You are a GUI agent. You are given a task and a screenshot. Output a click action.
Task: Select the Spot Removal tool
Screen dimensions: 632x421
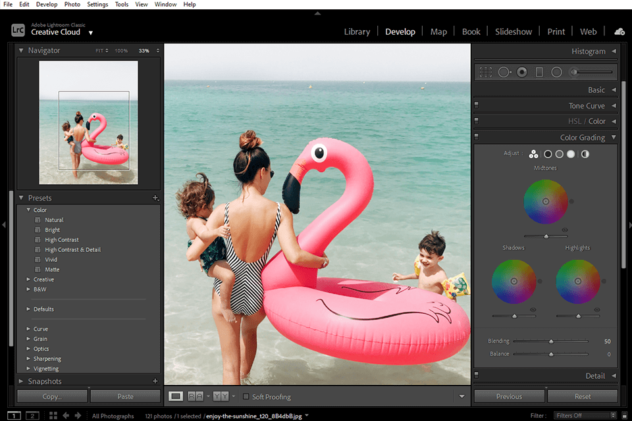click(x=504, y=72)
